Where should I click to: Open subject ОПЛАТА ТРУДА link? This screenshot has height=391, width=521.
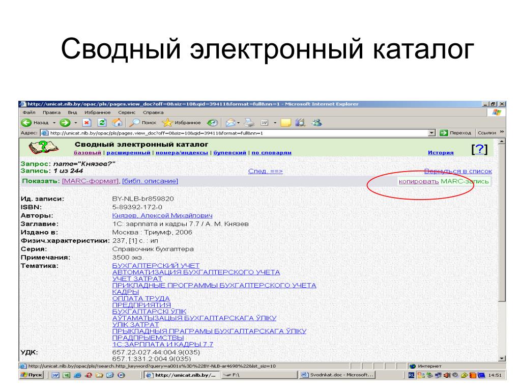pos(141,298)
